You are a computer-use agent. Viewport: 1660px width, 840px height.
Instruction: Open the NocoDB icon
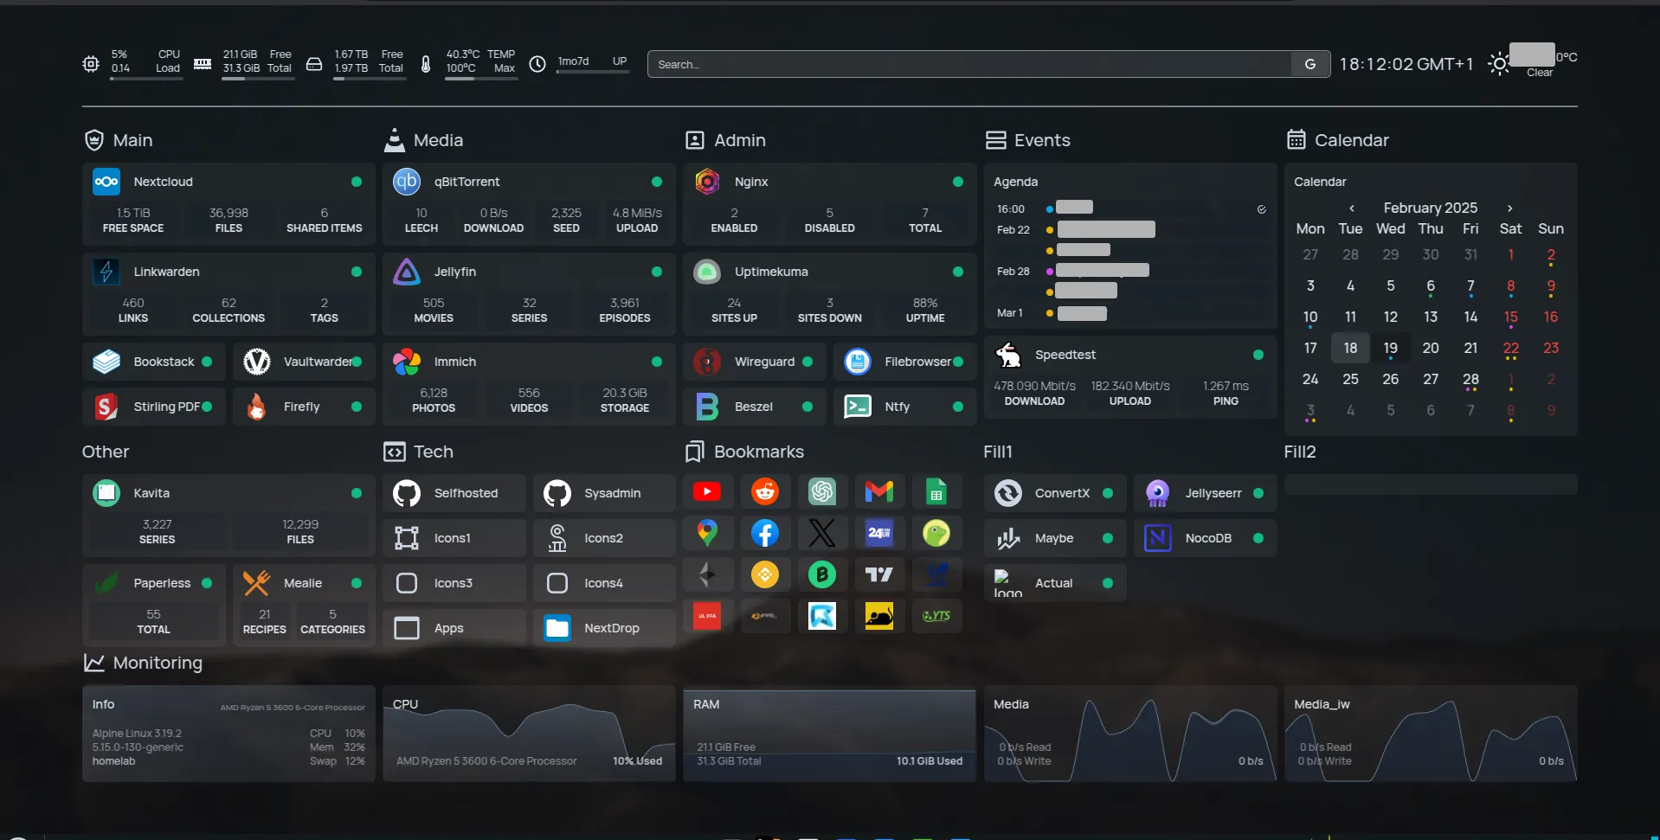(x=1158, y=538)
